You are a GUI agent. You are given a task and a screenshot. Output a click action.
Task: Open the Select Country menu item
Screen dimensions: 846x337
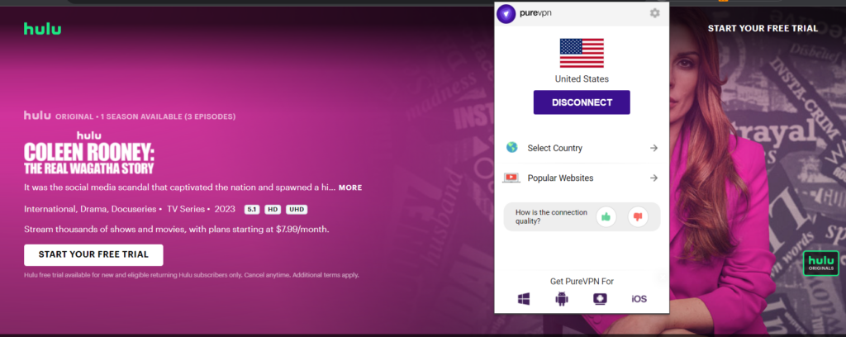[554, 148]
